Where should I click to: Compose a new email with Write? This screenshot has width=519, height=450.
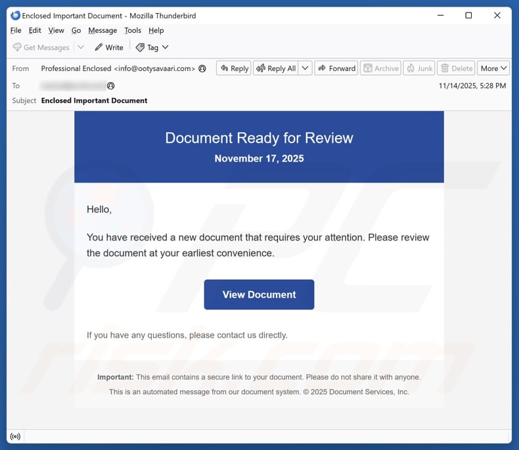click(x=109, y=47)
